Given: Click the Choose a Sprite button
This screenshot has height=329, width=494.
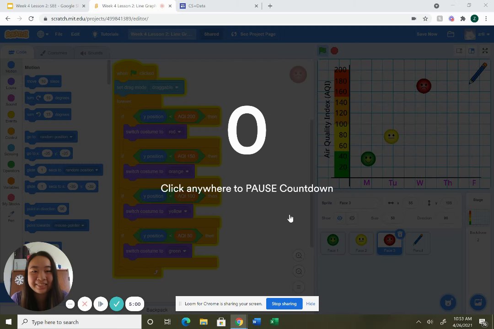Looking at the screenshot, I should pos(448,302).
